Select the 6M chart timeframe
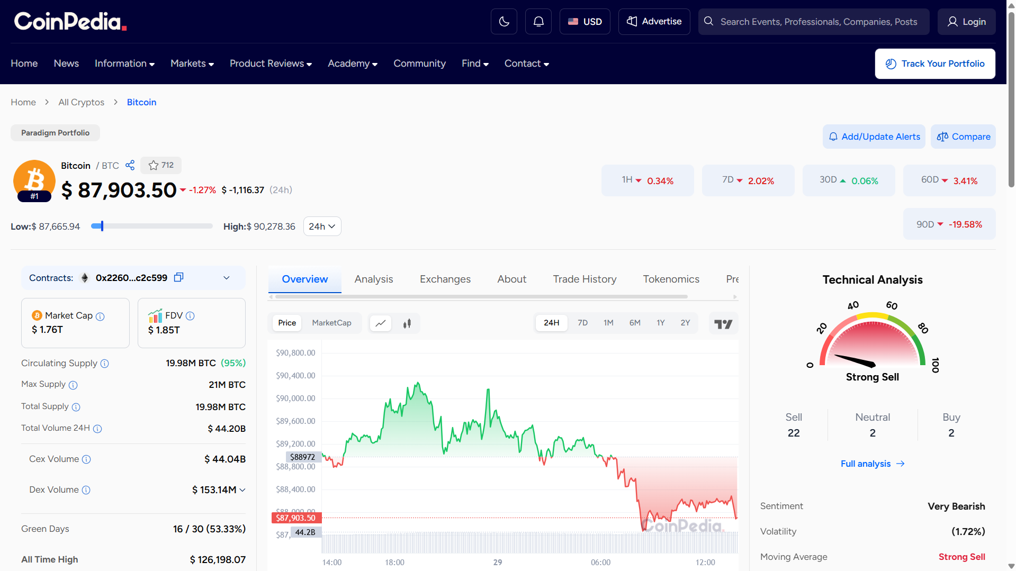Screen dimensions: 1016x571 click(x=635, y=323)
